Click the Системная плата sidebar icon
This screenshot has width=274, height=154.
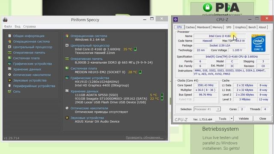[9, 58]
